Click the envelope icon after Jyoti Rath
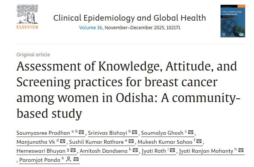The height and width of the screenshot is (167, 254). tap(172, 151)
